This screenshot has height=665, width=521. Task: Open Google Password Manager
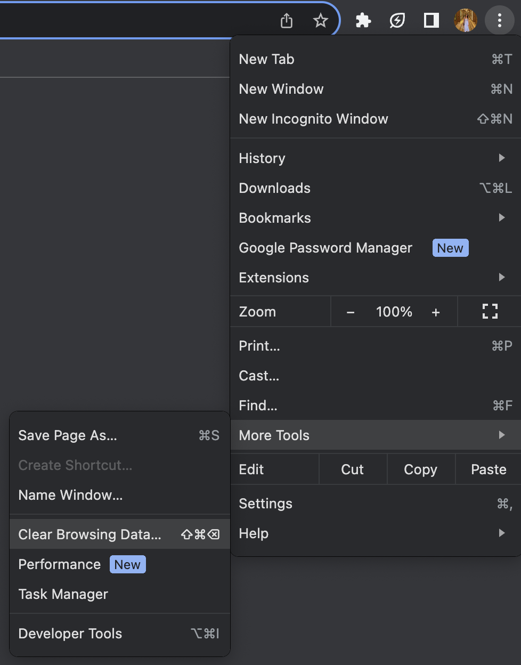(x=325, y=248)
